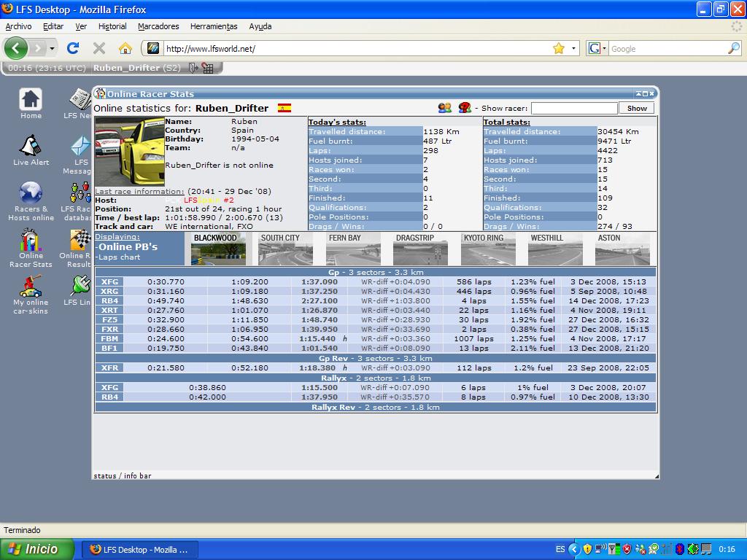This screenshot has width=747, height=560.
Task: Open the Archivo menu
Action: point(18,27)
